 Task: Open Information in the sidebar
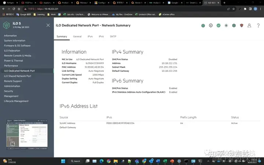tap(10, 36)
